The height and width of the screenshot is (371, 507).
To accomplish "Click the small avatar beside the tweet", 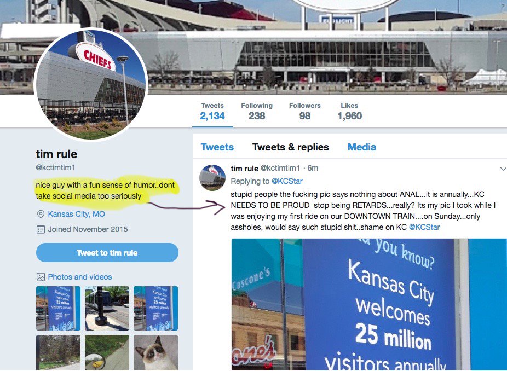I will point(212,177).
